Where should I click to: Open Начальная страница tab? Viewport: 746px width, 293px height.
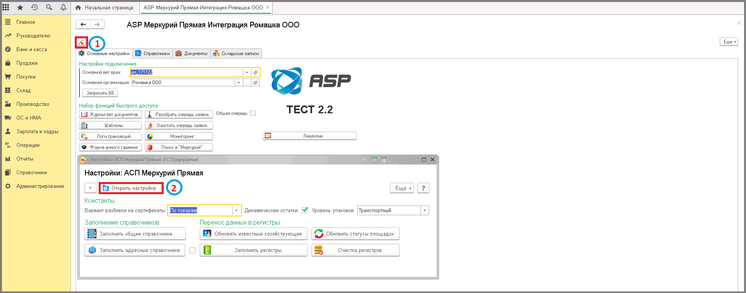point(105,7)
